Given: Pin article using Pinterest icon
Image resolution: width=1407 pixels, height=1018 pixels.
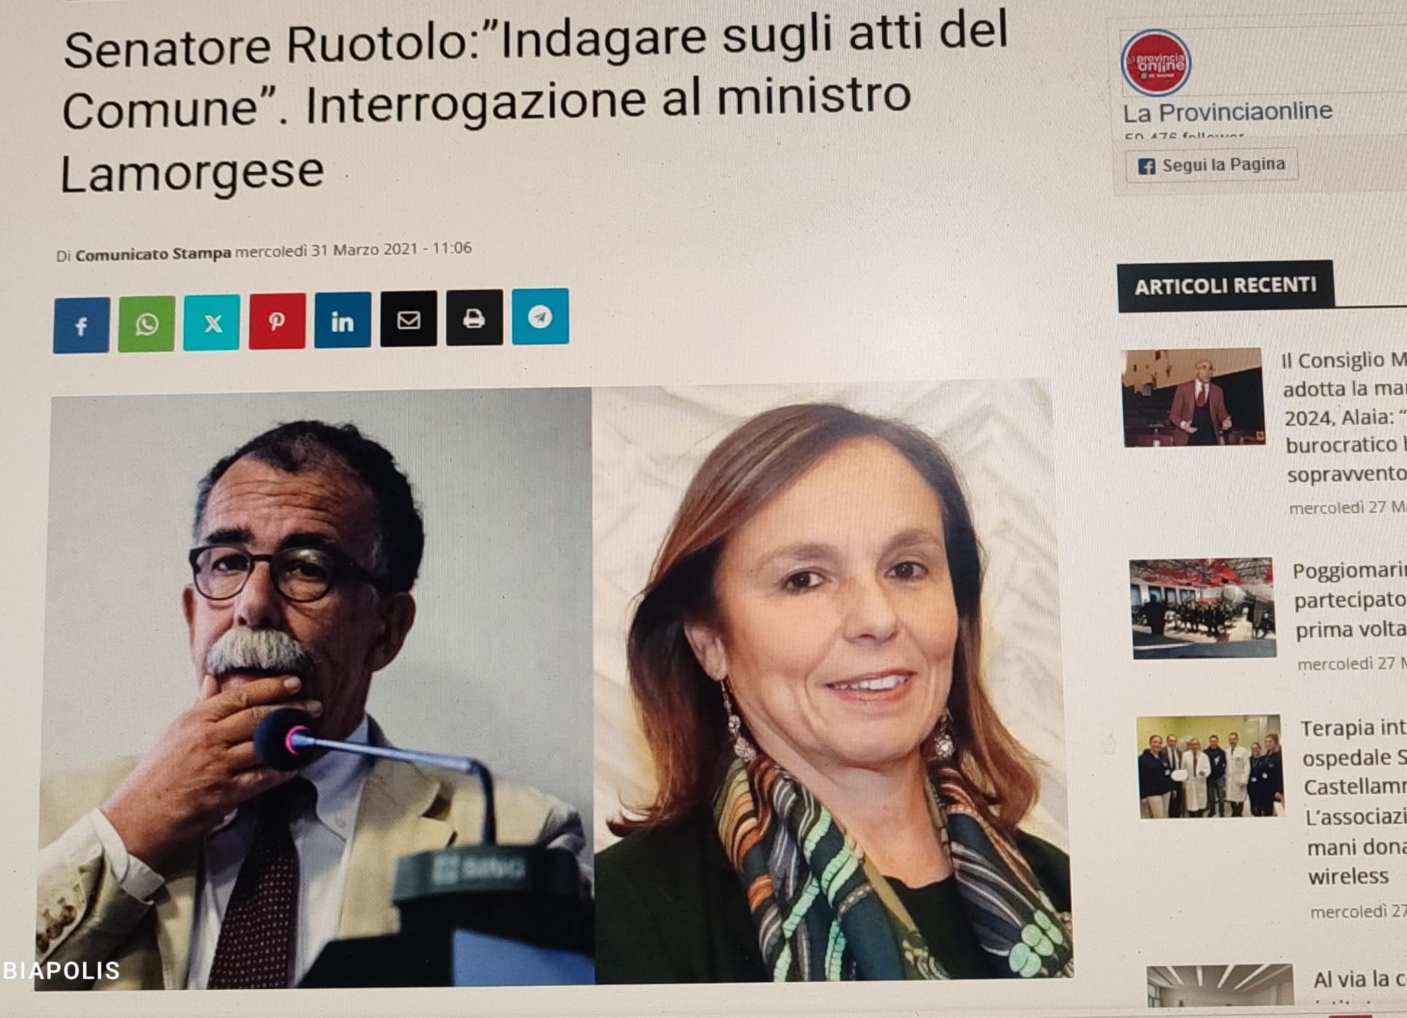Looking at the screenshot, I should pyautogui.click(x=277, y=321).
